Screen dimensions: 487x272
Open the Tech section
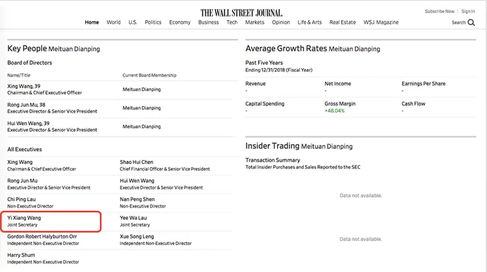(232, 22)
